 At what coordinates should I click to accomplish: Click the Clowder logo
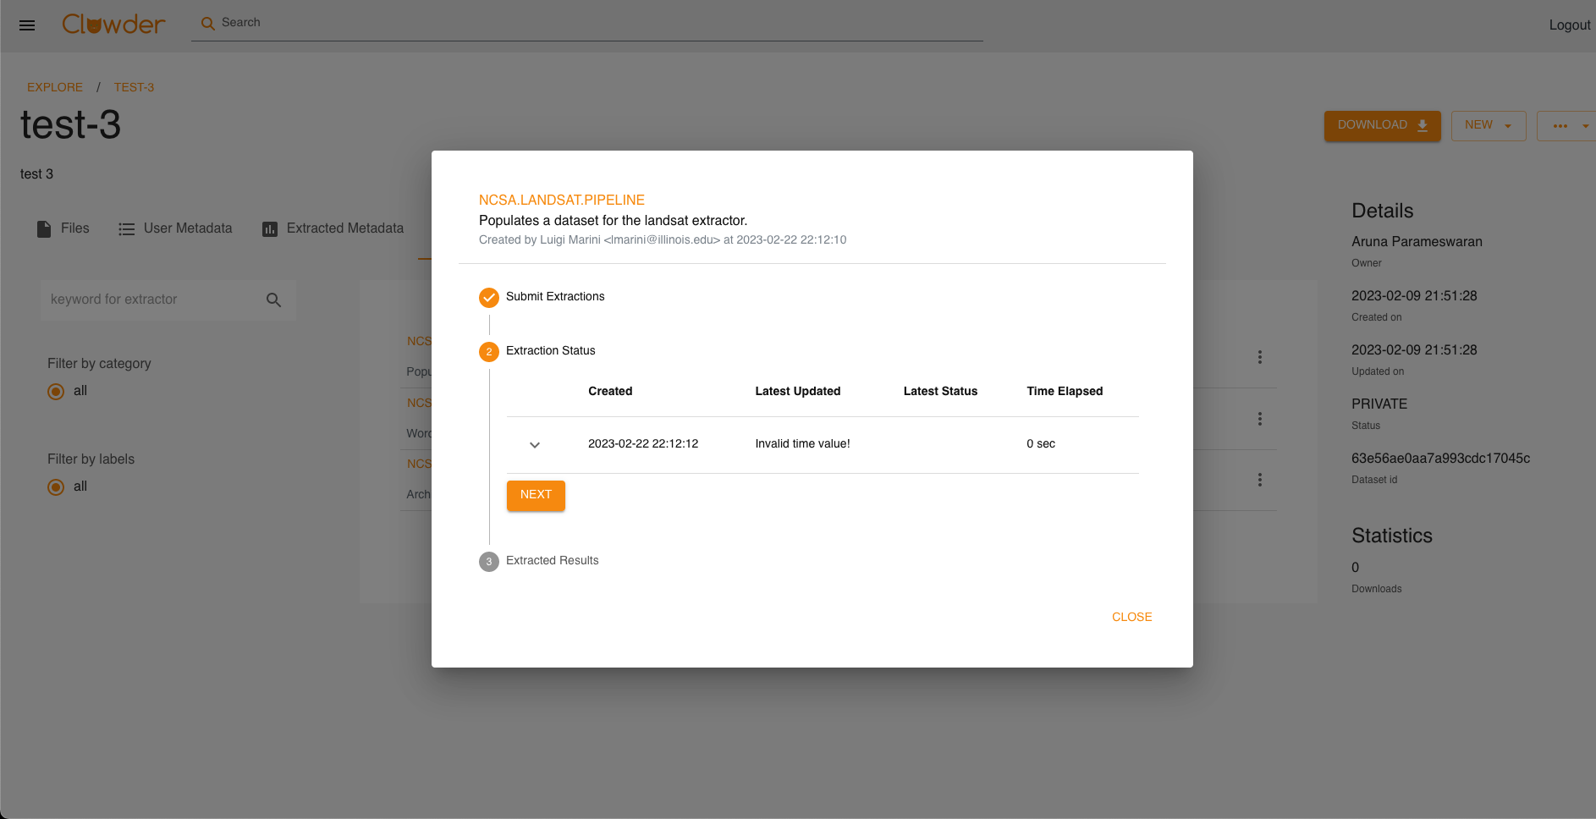[x=113, y=24]
